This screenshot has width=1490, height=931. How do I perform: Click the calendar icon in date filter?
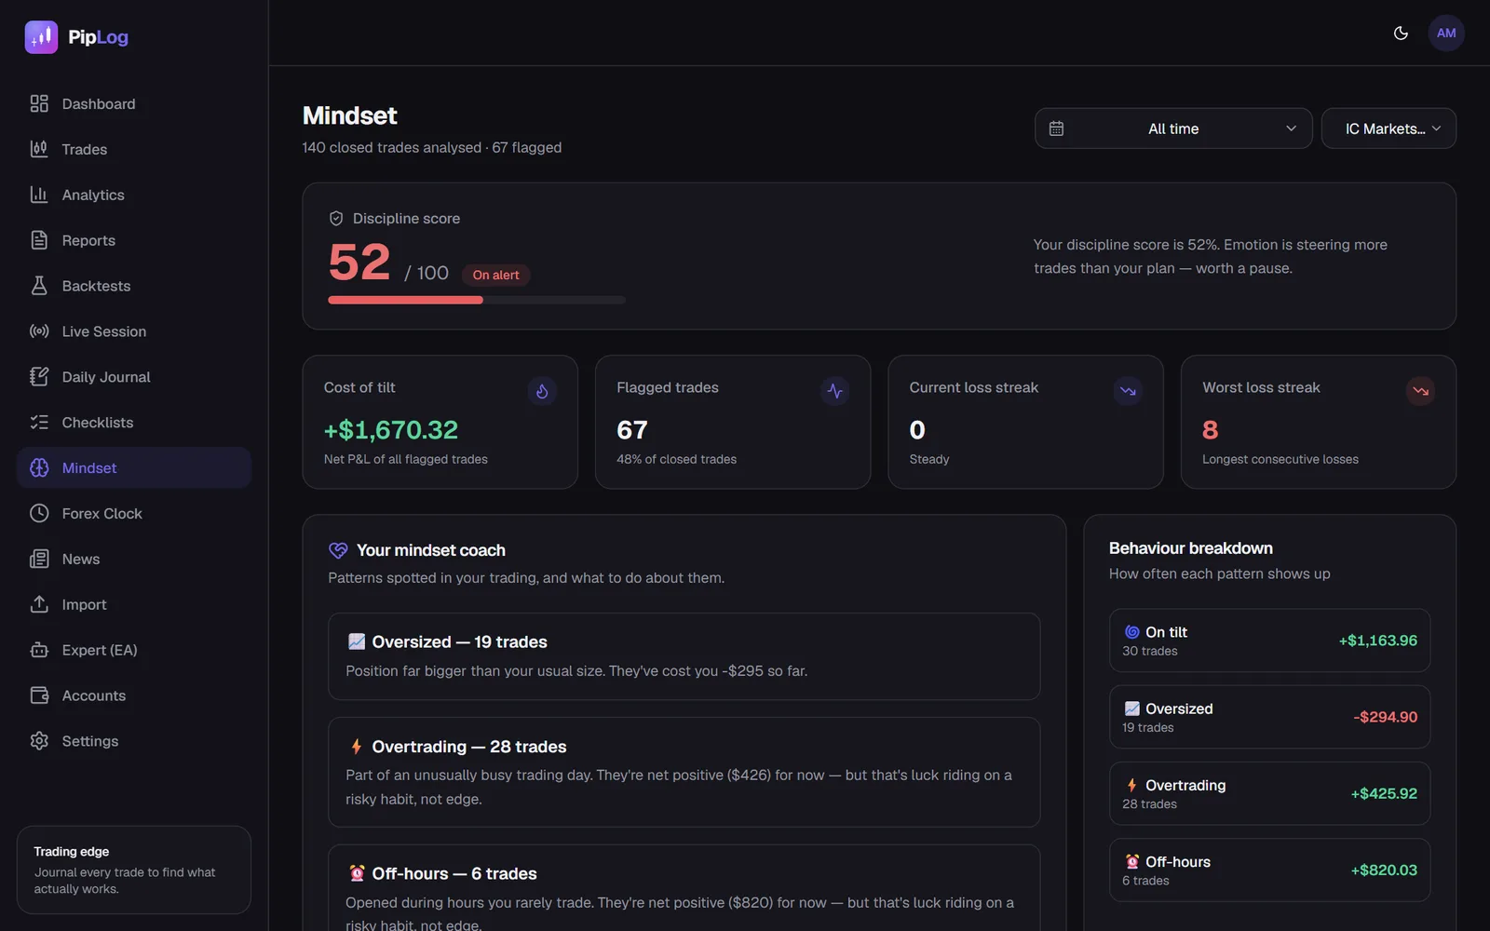[x=1056, y=128]
